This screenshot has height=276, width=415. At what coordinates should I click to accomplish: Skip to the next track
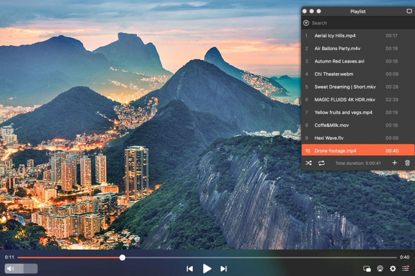(223, 268)
